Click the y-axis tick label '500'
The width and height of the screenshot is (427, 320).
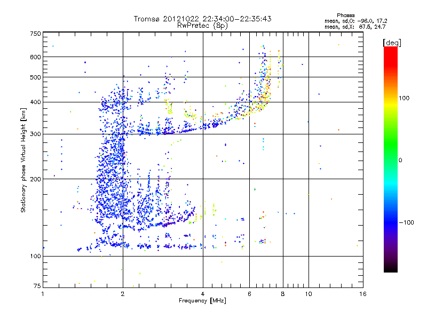point(35,77)
